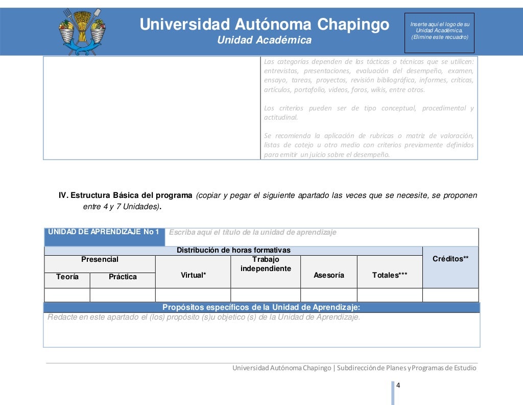The image size is (523, 405).
Task: Click the 'Asesoría' column header
Action: tap(329, 272)
